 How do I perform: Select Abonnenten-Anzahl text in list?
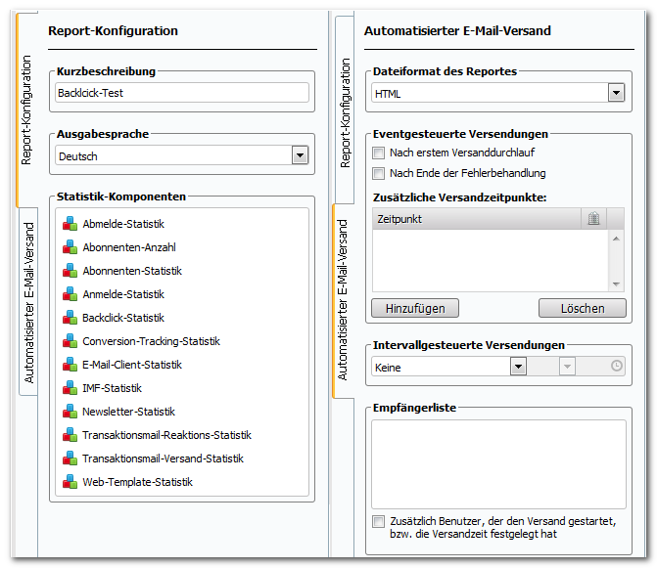(x=129, y=247)
